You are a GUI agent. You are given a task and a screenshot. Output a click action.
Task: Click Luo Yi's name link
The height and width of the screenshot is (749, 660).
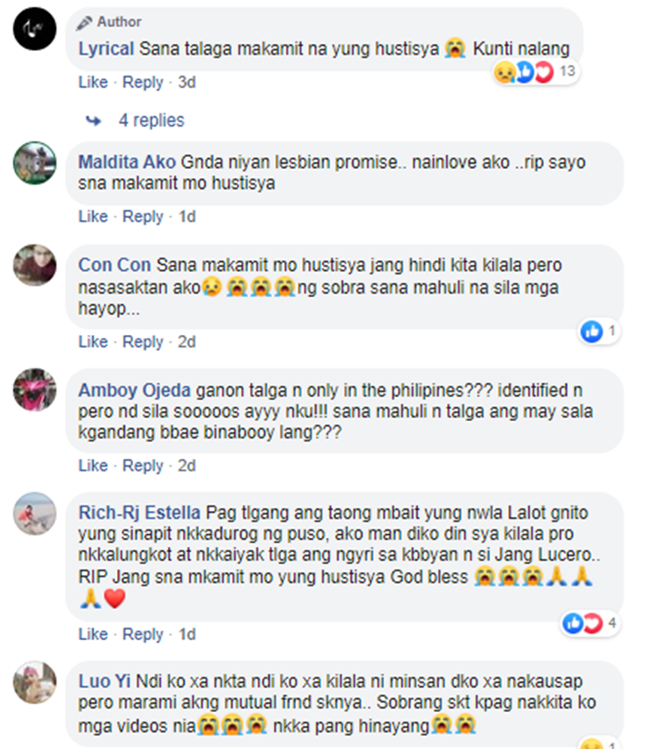click(105, 681)
